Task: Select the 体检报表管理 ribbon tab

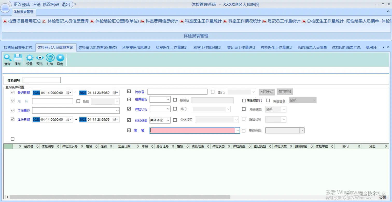Action: pos(23,12)
